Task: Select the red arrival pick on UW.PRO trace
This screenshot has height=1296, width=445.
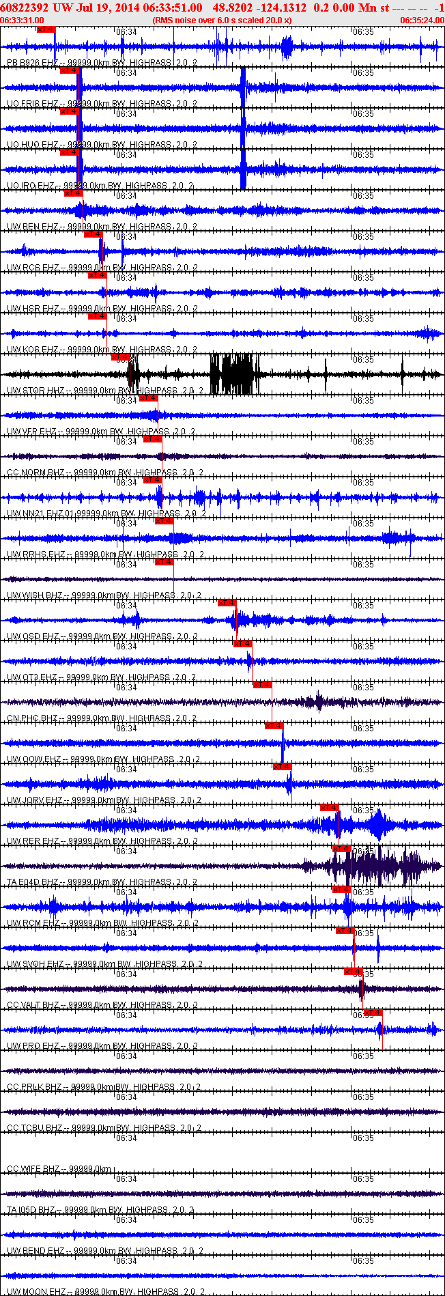Action: pos(373,1013)
